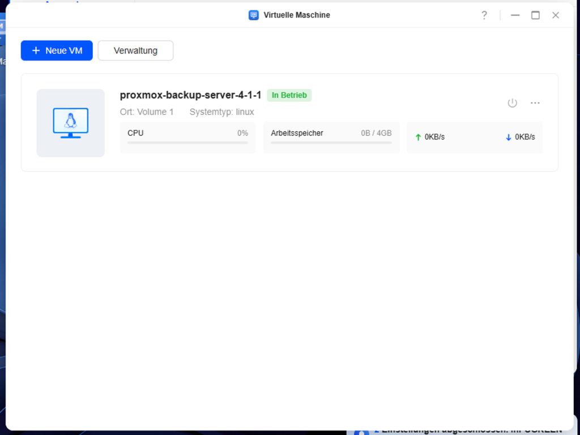Click the Arbeitsspeicher memory usage bar
This screenshot has width=580, height=435.
331,143
